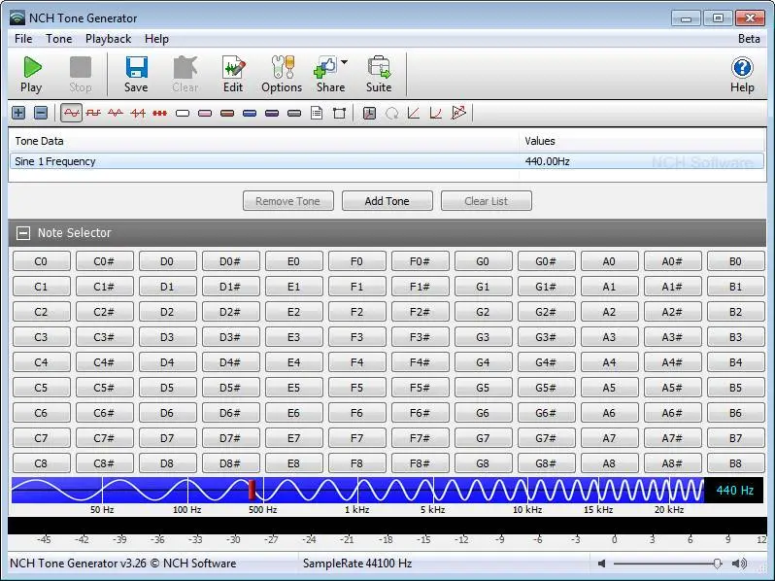Click the Play button in toolbar
775x581 pixels.
(x=31, y=74)
